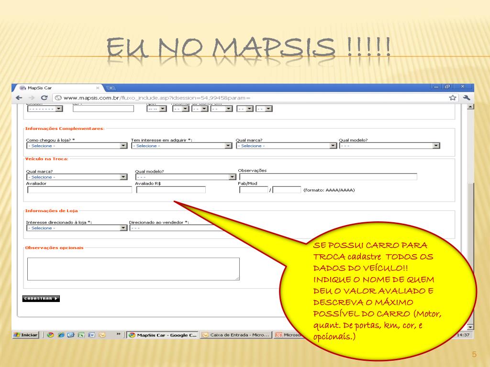
Task: Reload the MapSis page
Action: (x=44, y=97)
